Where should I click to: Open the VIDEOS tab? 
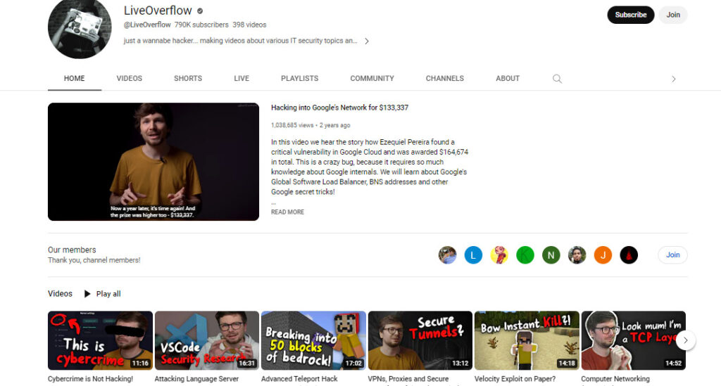(x=130, y=79)
